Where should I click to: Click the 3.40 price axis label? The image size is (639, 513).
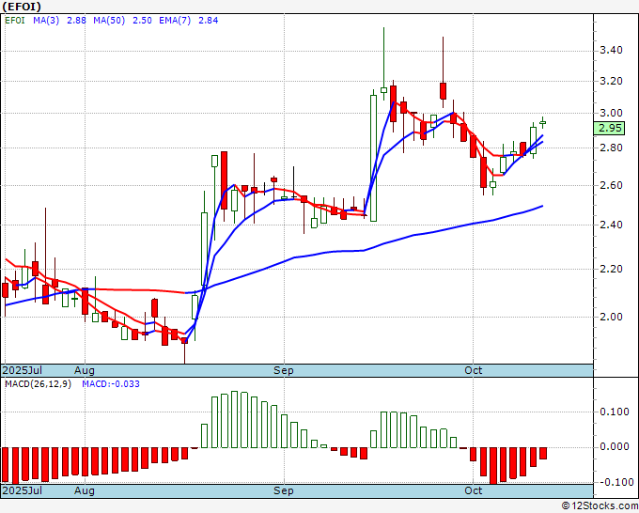coord(612,51)
